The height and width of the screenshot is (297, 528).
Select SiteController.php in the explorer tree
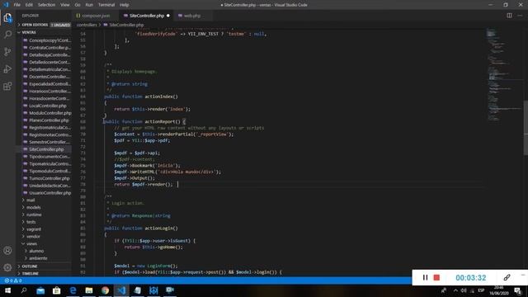coord(44,149)
